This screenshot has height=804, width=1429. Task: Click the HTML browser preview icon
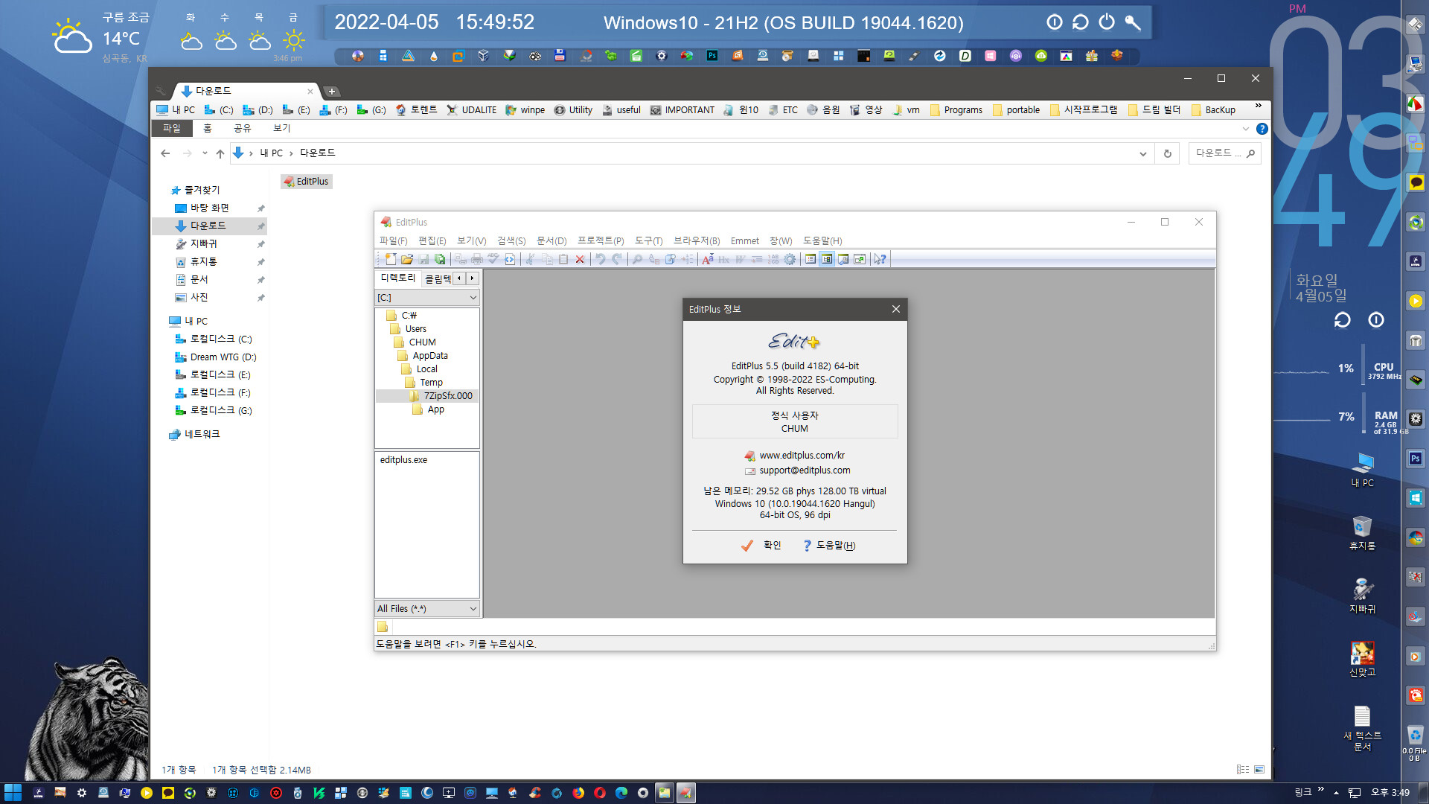click(x=510, y=259)
